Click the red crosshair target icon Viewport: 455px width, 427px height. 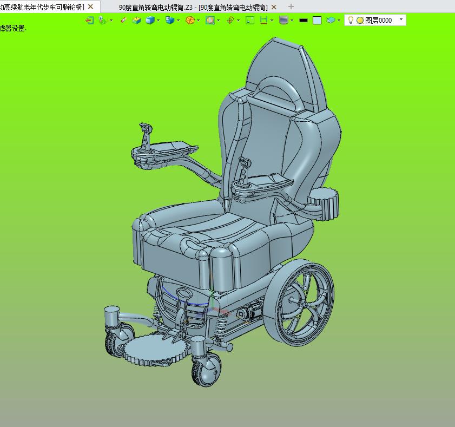click(230, 21)
